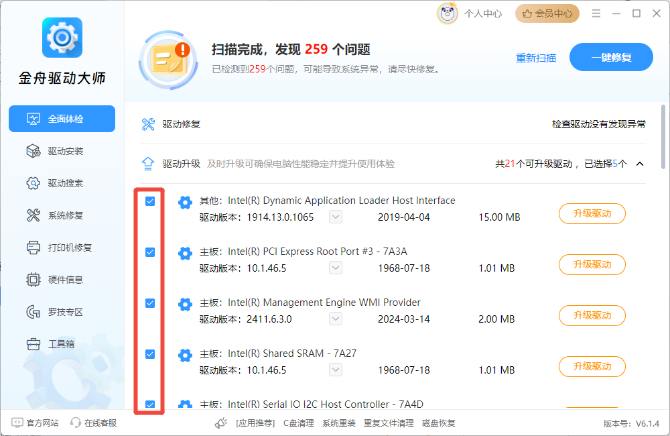Click C盘清理 recommendation
670x436 pixels.
point(299,423)
